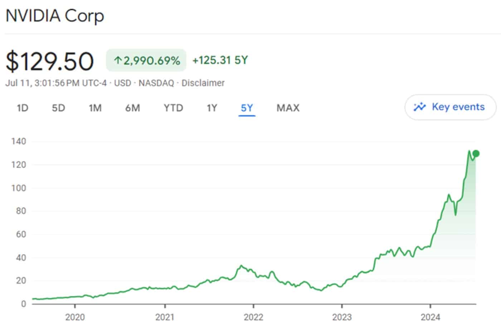Click the 2022 label on the time axis
The height and width of the screenshot is (324, 501).
(x=253, y=317)
